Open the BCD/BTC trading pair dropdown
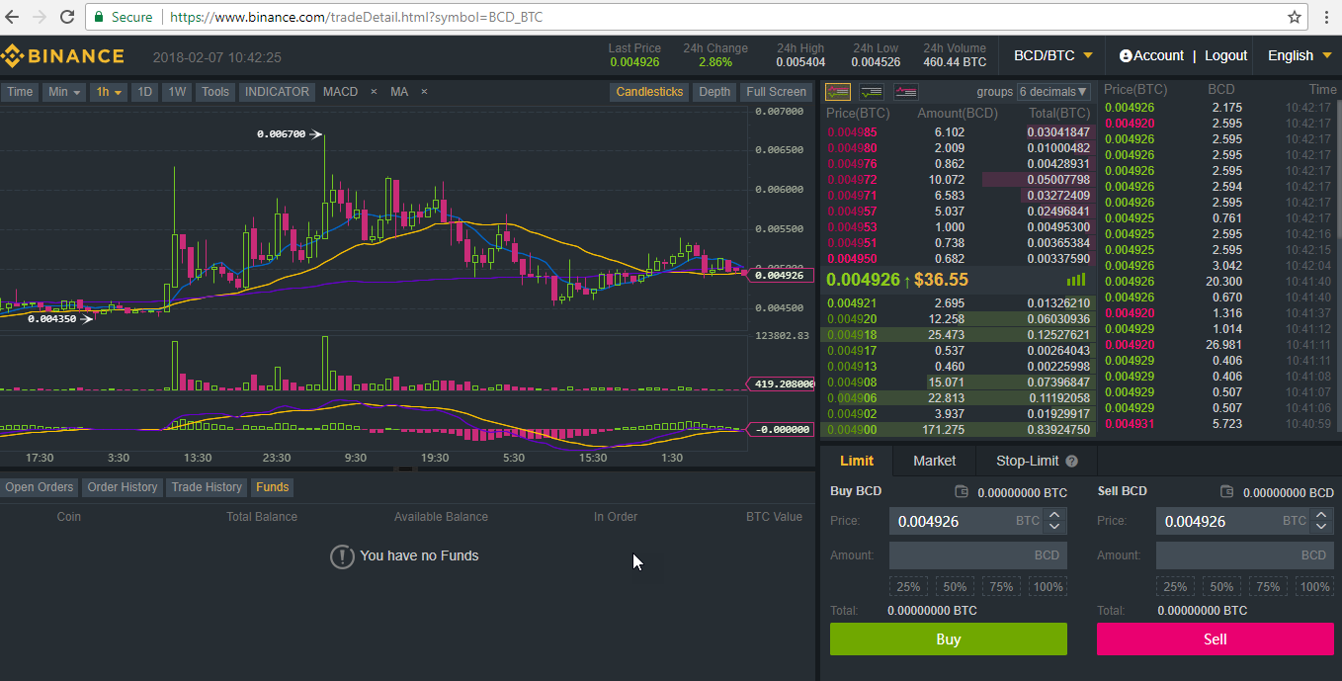The height and width of the screenshot is (681, 1342). click(x=1053, y=56)
